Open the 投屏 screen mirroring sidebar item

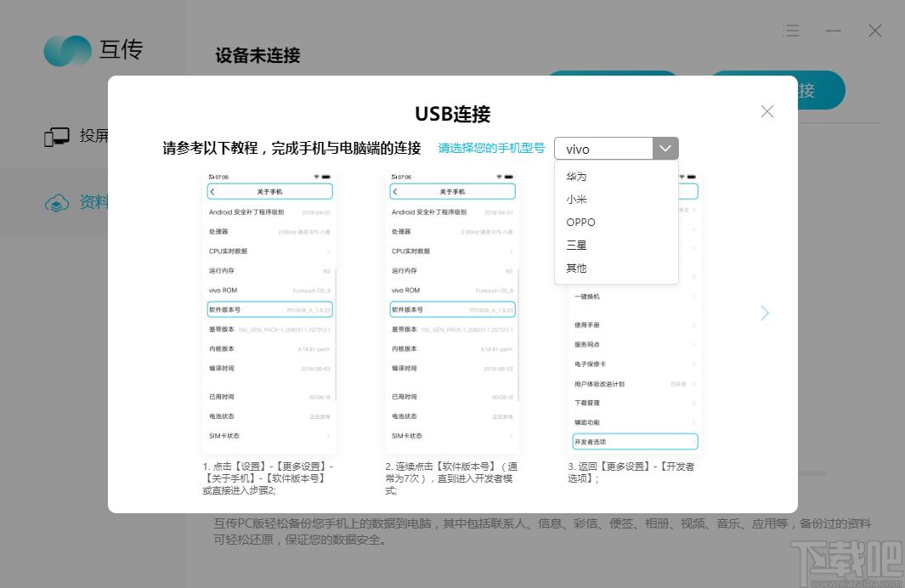(x=76, y=136)
